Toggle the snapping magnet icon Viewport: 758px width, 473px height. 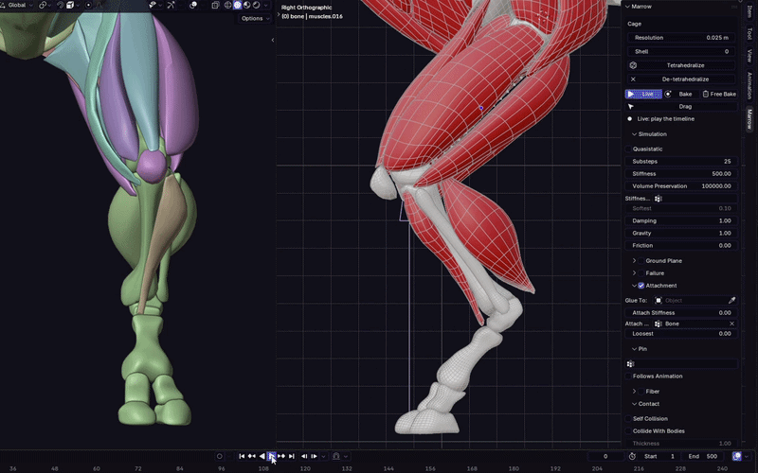(60, 5)
